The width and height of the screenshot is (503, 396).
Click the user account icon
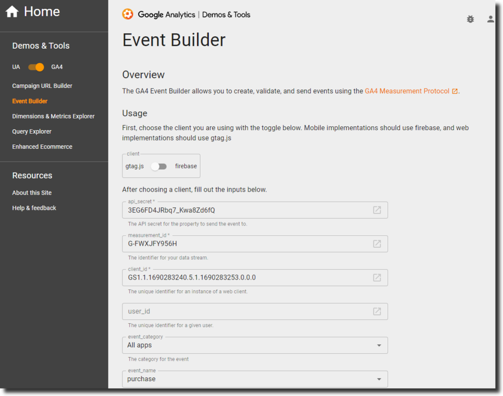pos(490,19)
